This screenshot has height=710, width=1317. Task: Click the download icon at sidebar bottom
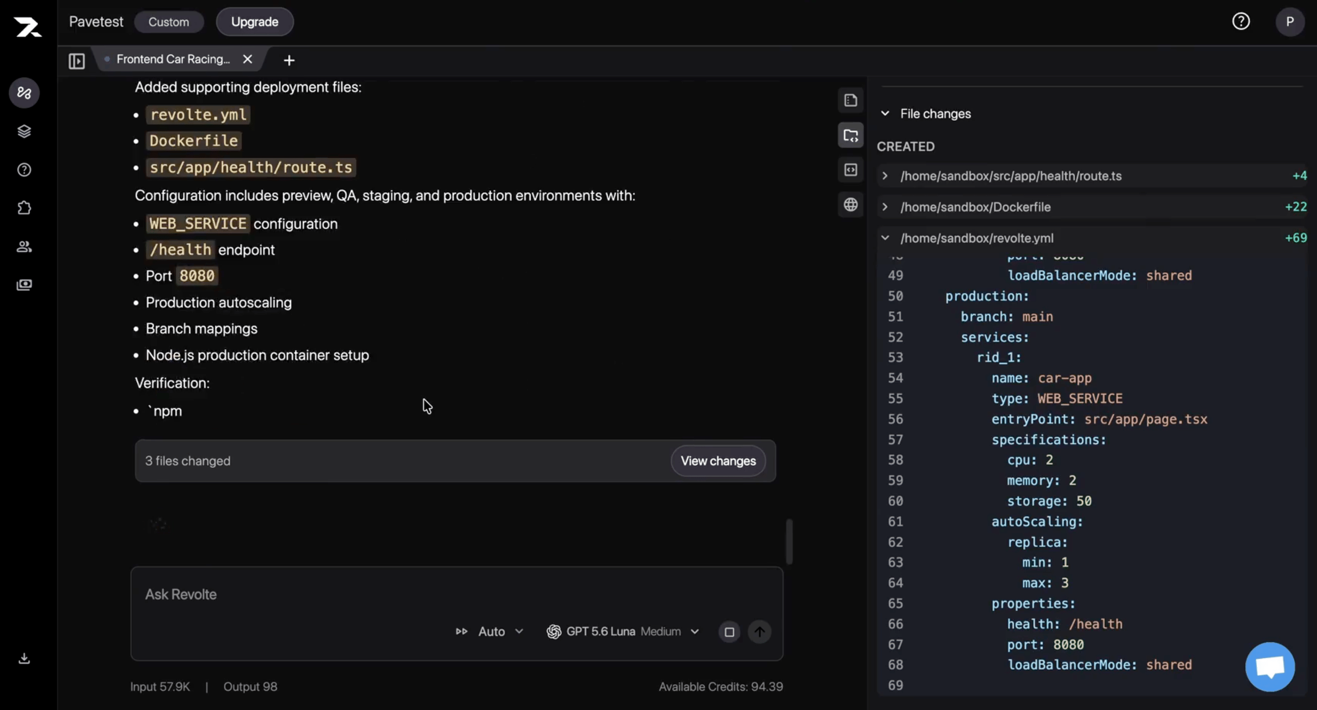24,658
